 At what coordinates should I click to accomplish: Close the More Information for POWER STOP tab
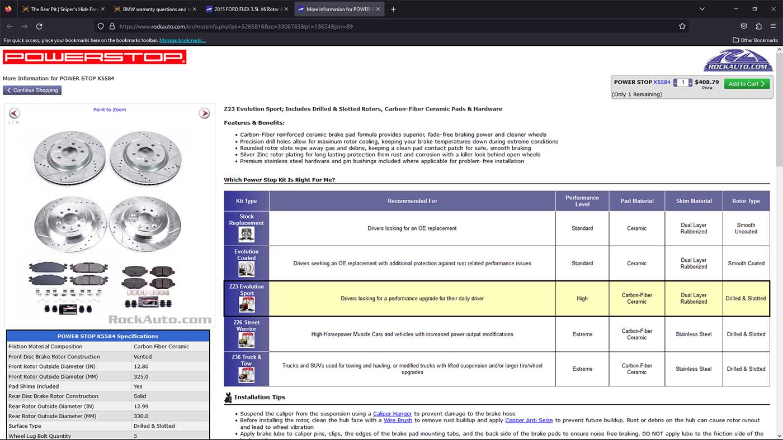378,9
